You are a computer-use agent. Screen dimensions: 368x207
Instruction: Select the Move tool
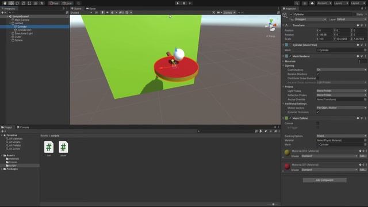point(11,3)
